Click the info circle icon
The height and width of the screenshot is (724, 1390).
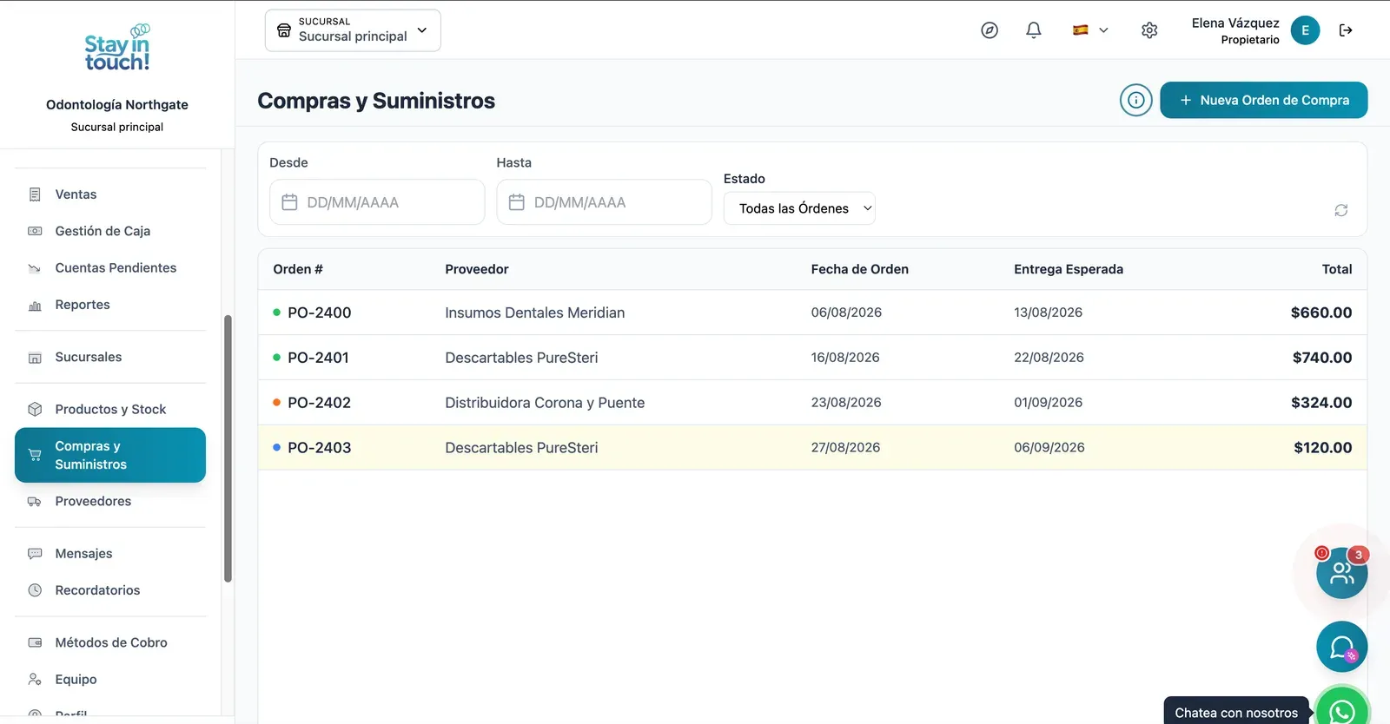[x=1135, y=100]
